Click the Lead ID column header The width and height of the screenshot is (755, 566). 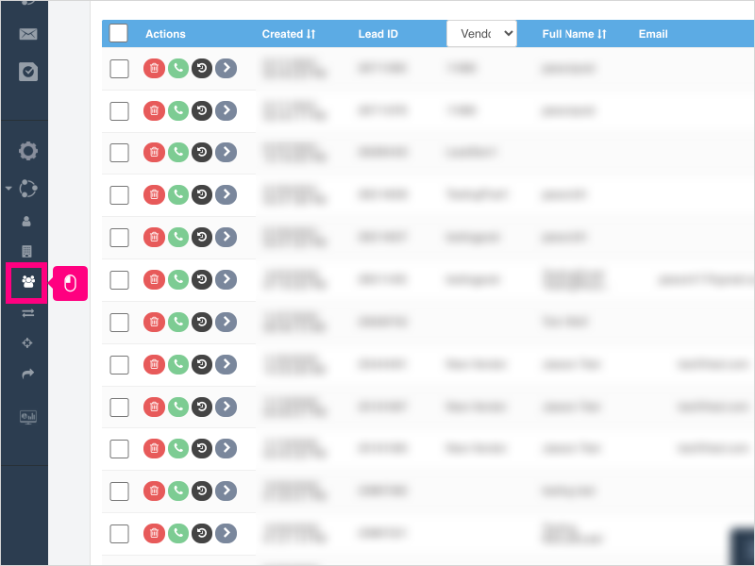coord(378,34)
